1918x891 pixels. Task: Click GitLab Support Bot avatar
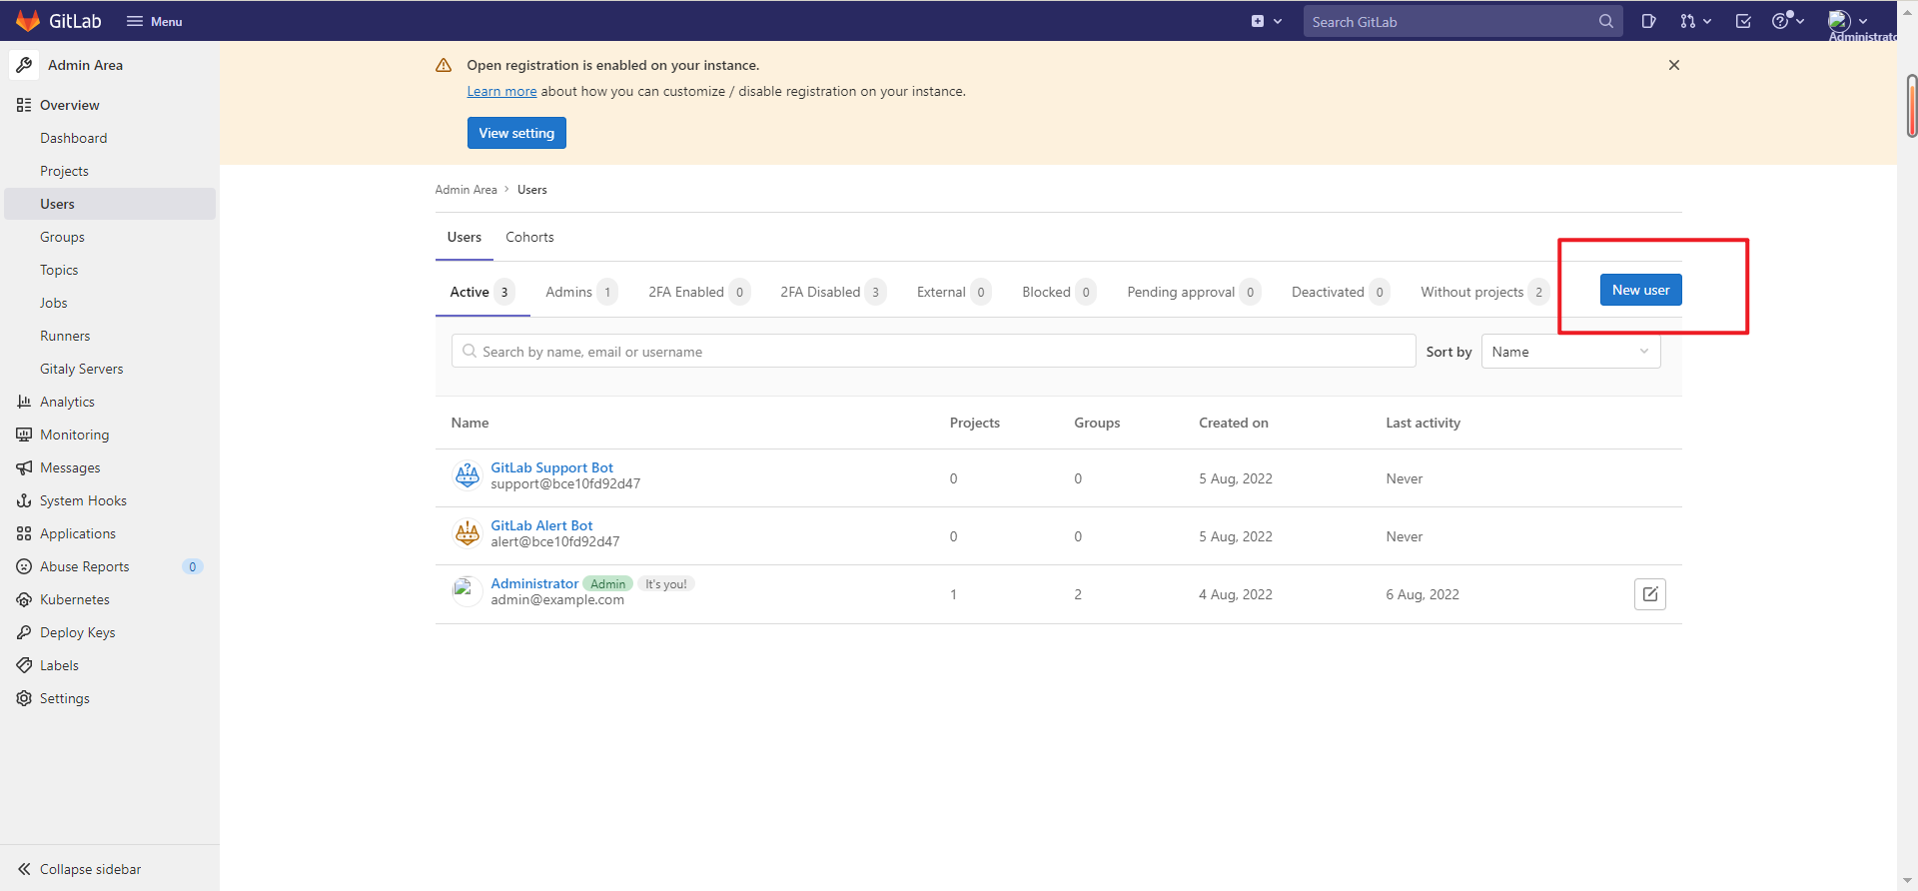(467, 475)
